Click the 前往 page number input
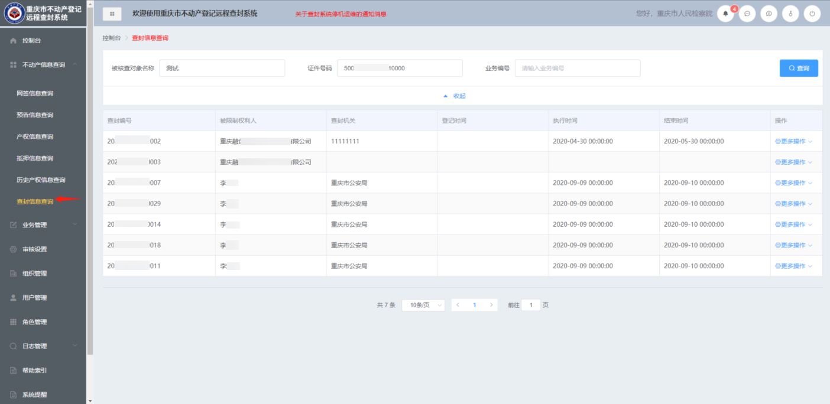This screenshot has height=404, width=830. [x=531, y=305]
